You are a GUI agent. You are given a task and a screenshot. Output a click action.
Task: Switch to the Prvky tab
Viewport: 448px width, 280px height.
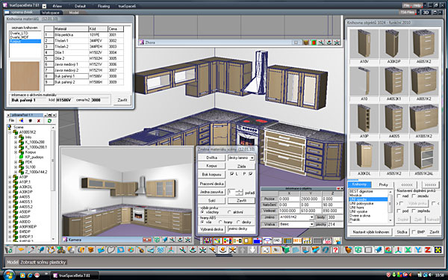click(383, 184)
